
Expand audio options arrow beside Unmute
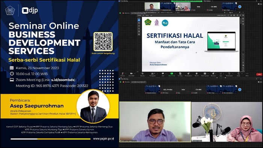[x=125, y=73]
